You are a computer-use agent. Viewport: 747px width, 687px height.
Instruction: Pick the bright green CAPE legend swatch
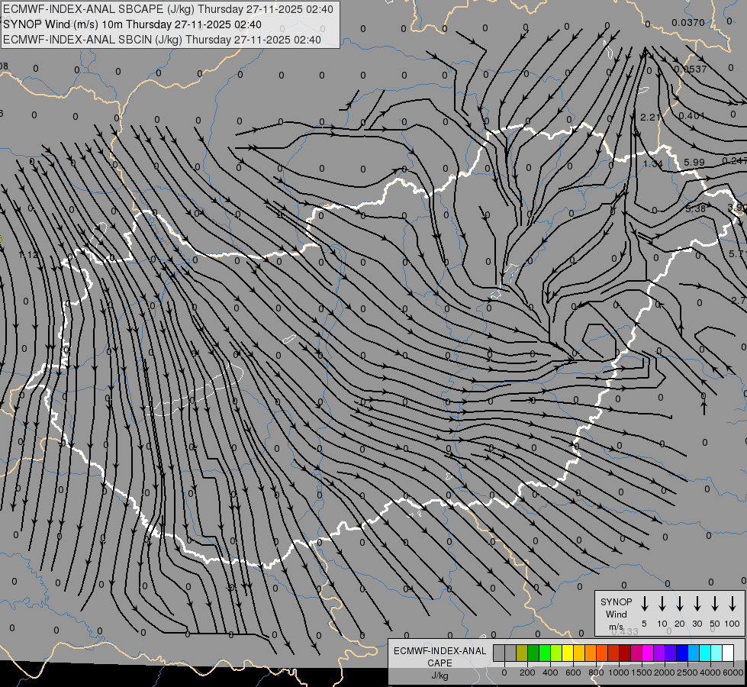545,653
